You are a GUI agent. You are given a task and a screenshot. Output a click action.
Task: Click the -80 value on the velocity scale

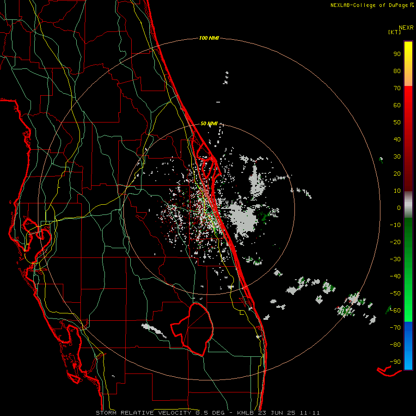[x=395, y=345]
